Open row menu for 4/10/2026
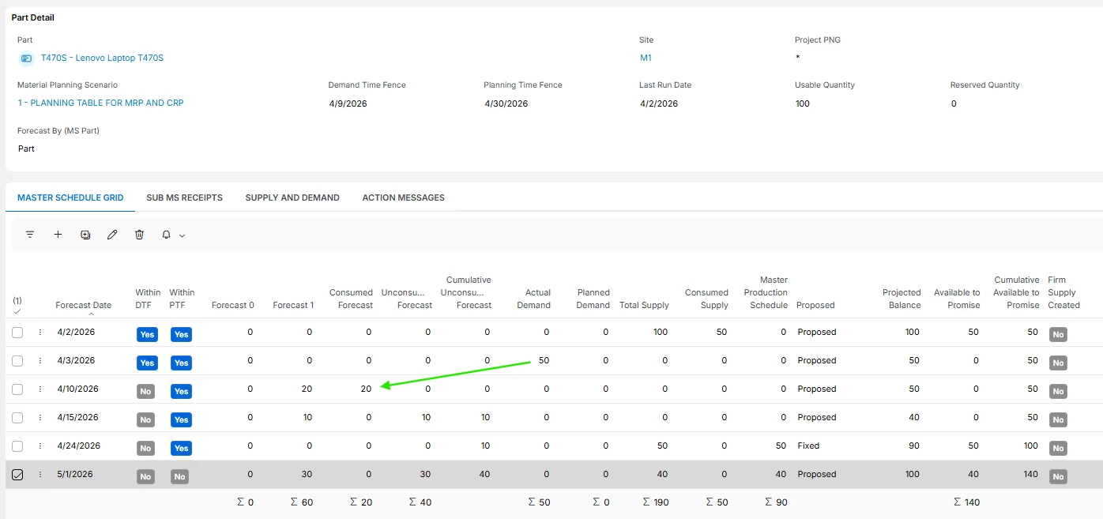This screenshot has width=1103, height=519. 40,389
